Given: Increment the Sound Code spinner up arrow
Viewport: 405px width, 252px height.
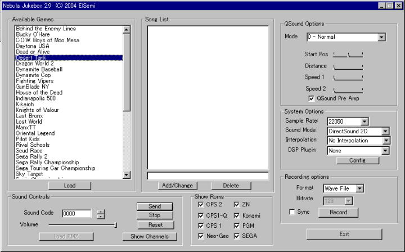Looking at the screenshot, I should pyautogui.click(x=100, y=211).
